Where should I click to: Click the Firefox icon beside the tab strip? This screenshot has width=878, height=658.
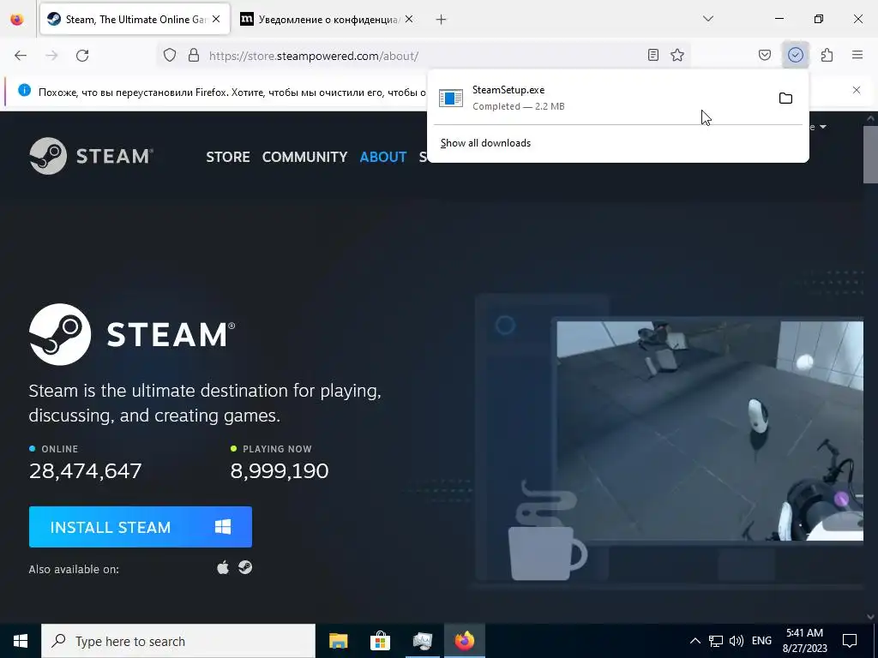point(17,19)
